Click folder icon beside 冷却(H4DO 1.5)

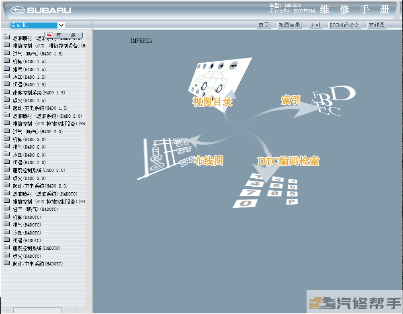[7, 77]
